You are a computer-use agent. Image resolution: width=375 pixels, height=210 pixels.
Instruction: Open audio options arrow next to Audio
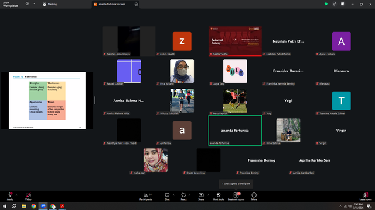(16, 195)
